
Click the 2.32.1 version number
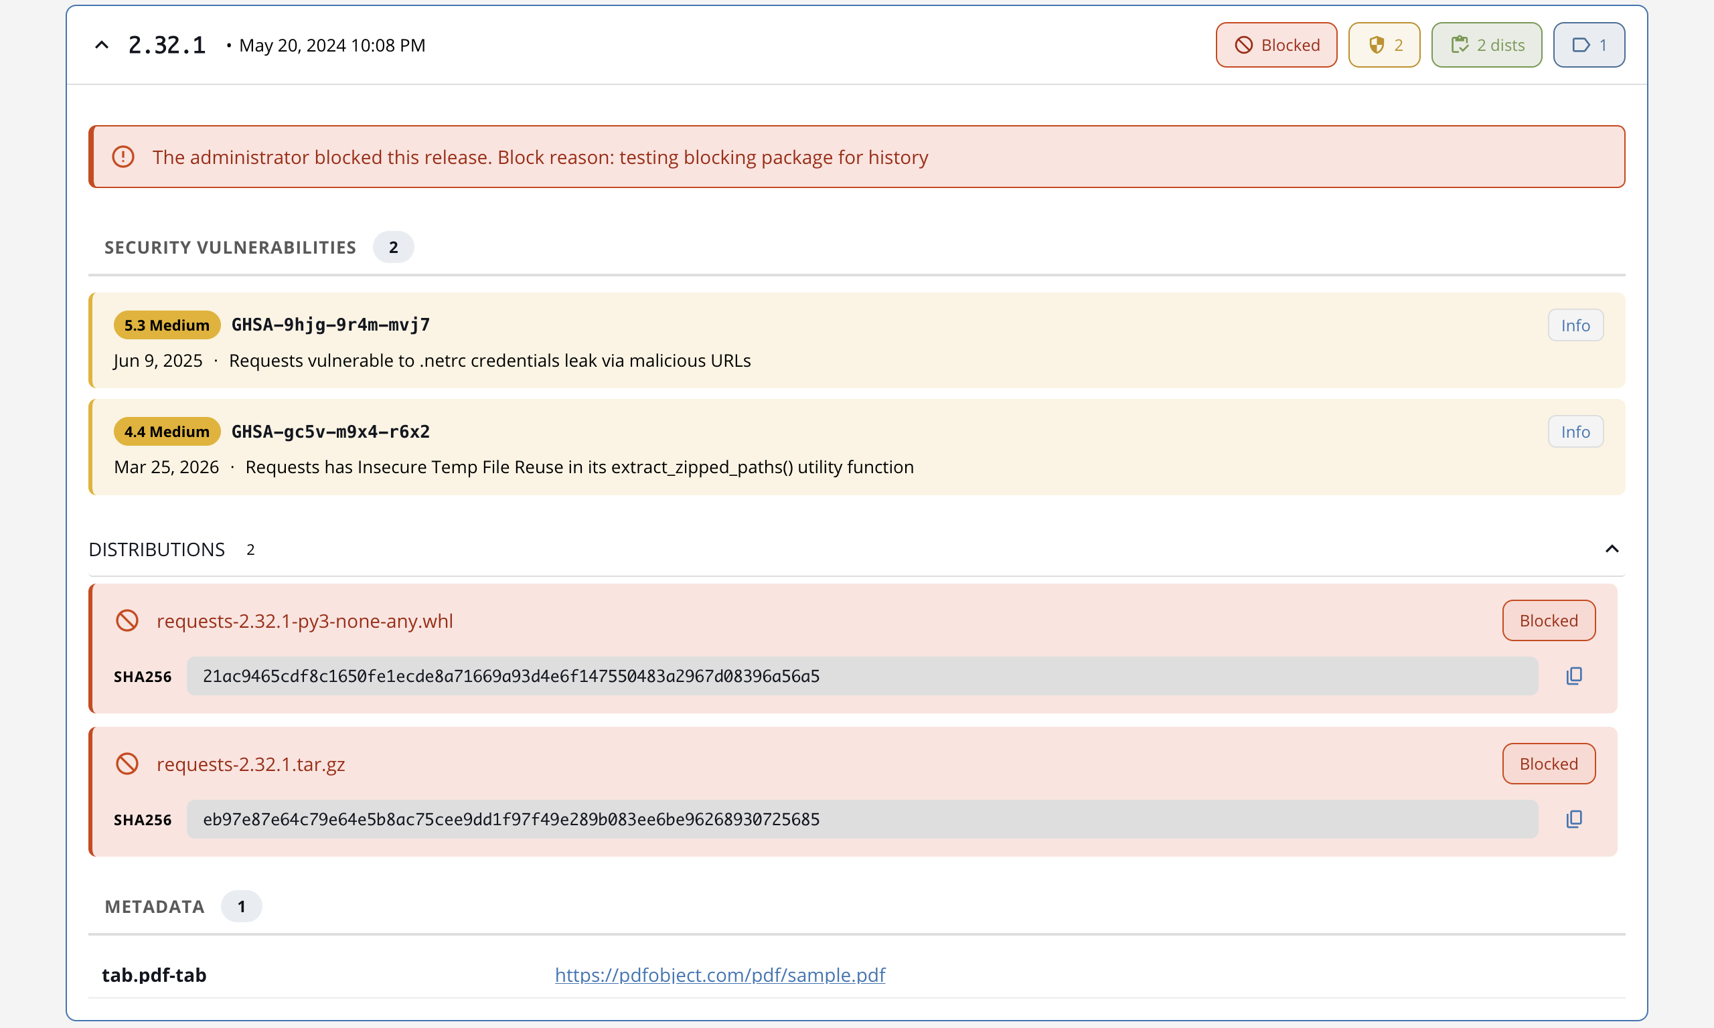coord(167,45)
